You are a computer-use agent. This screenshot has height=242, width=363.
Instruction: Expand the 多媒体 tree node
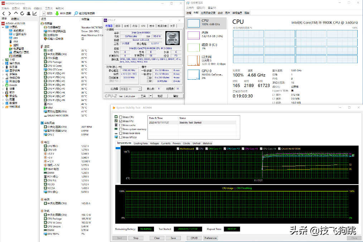pyautogui.click(x=3, y=74)
